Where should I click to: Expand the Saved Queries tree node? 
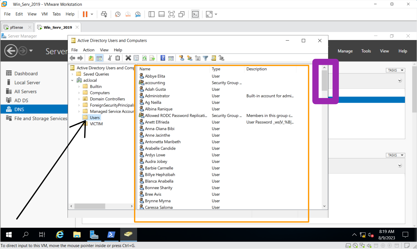tap(72, 74)
